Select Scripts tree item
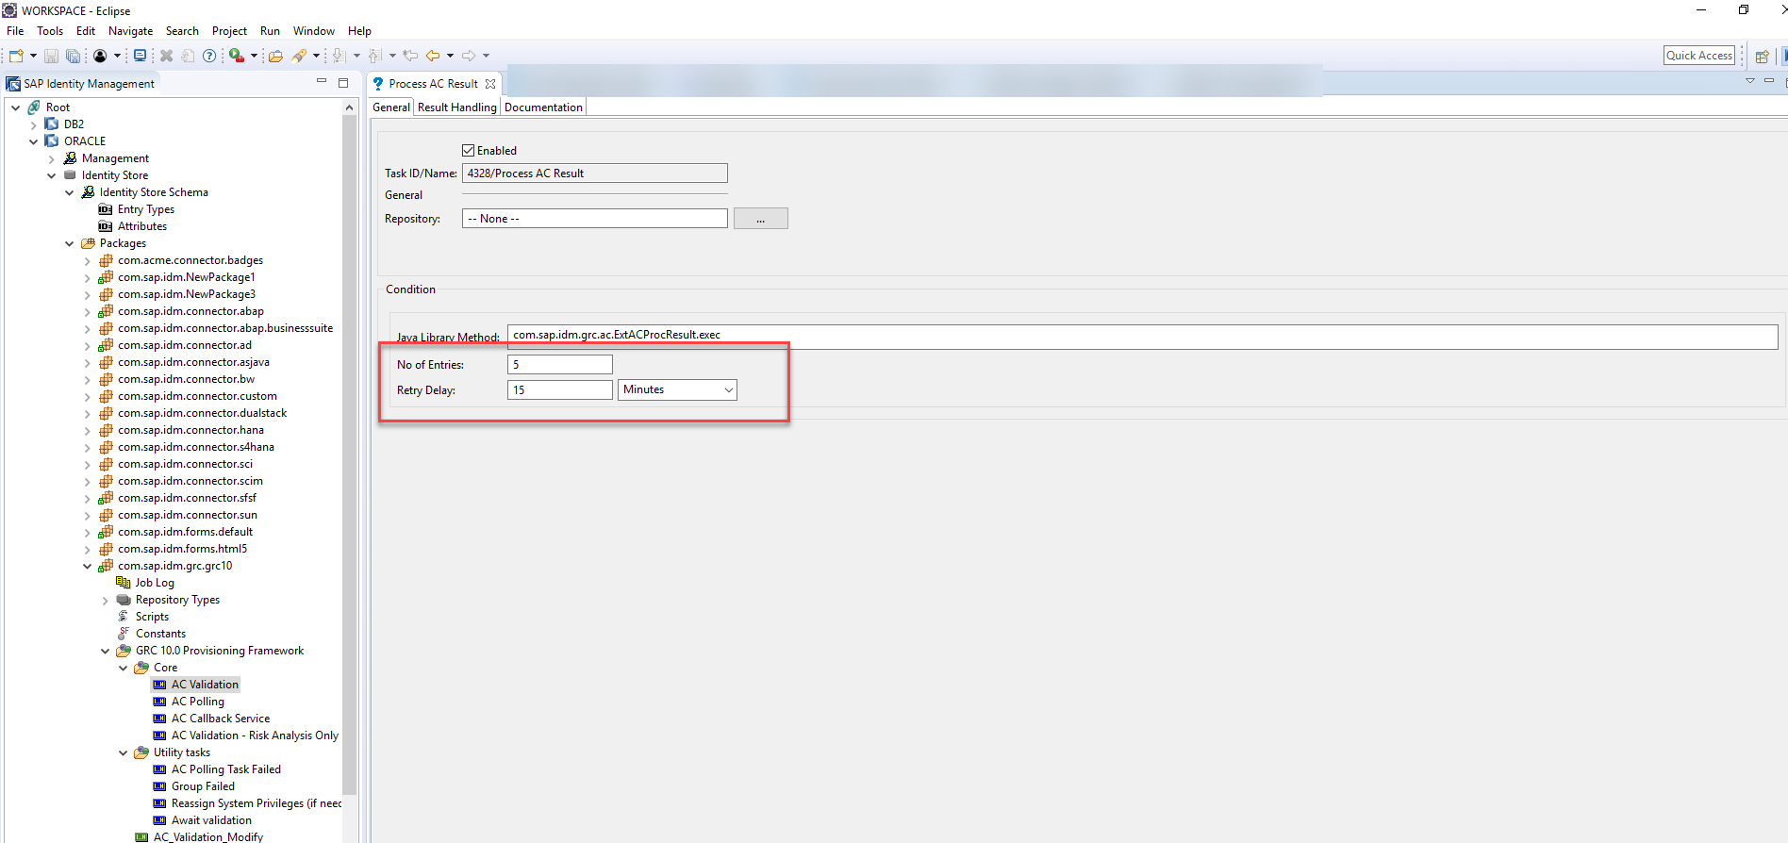This screenshot has width=1788, height=843. click(152, 617)
